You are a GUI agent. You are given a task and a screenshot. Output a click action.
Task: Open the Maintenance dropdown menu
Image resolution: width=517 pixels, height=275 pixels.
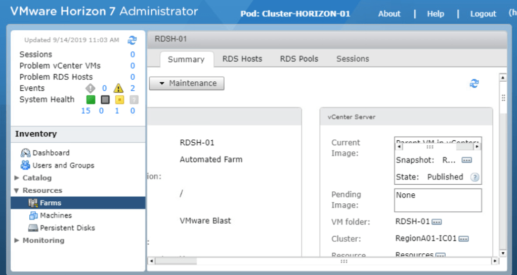coord(187,83)
